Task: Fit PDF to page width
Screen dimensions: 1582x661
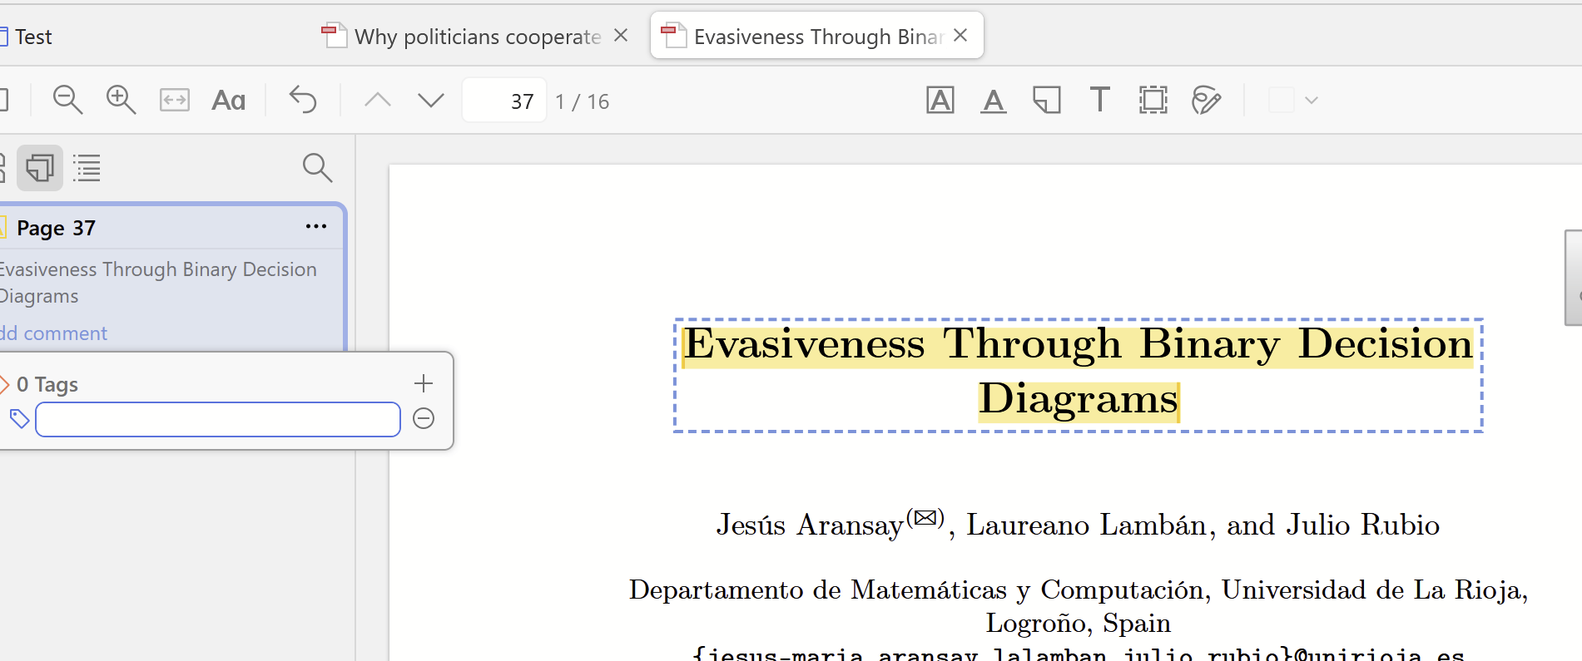Action: tap(175, 101)
